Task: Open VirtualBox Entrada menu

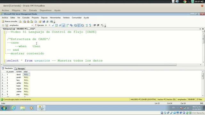Action: coord(33,10)
